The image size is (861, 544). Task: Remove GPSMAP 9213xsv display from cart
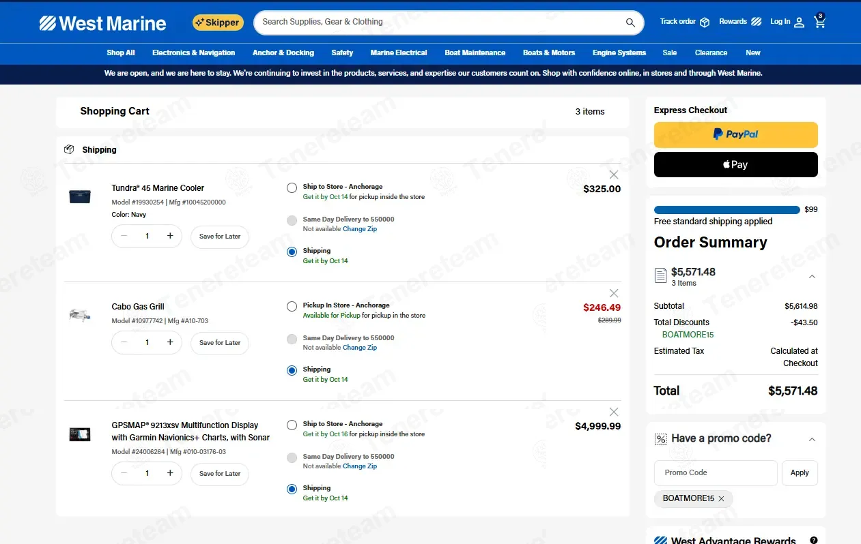[x=614, y=412]
